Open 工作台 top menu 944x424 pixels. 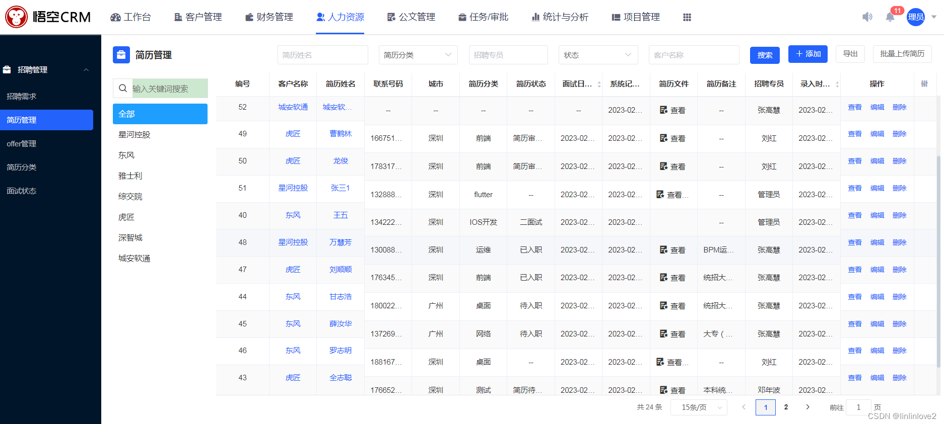[131, 17]
